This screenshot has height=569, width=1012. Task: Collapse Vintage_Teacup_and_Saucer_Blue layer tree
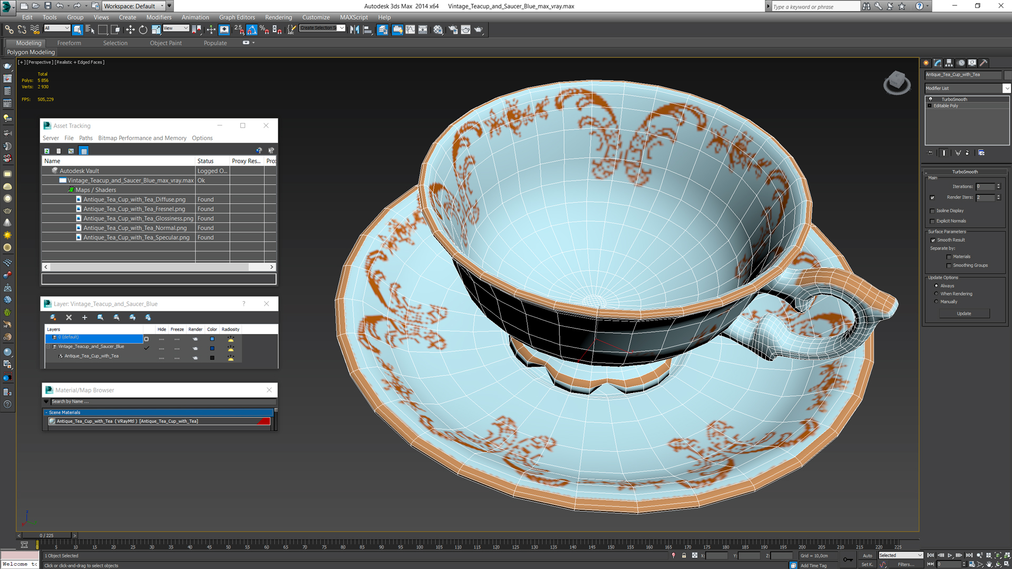[x=48, y=347]
